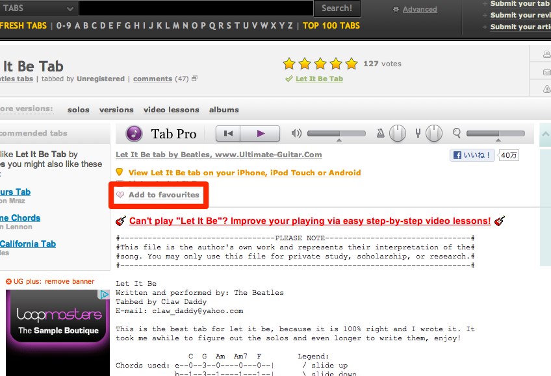
Task: Click the magnifier zoom icon in Tab Pro
Action: click(457, 134)
